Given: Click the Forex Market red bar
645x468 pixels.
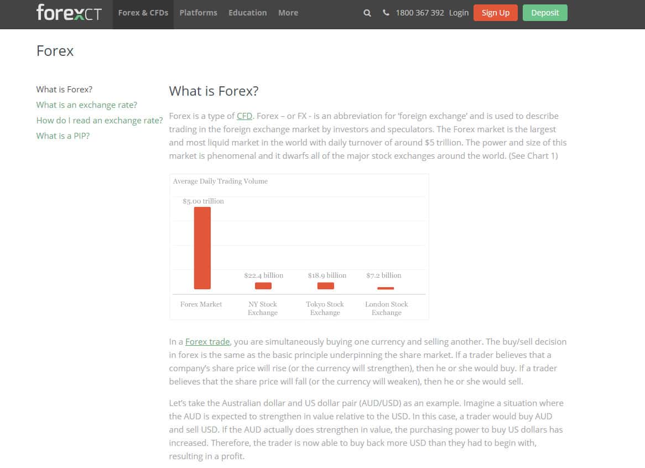Looking at the screenshot, I should tap(202, 248).
